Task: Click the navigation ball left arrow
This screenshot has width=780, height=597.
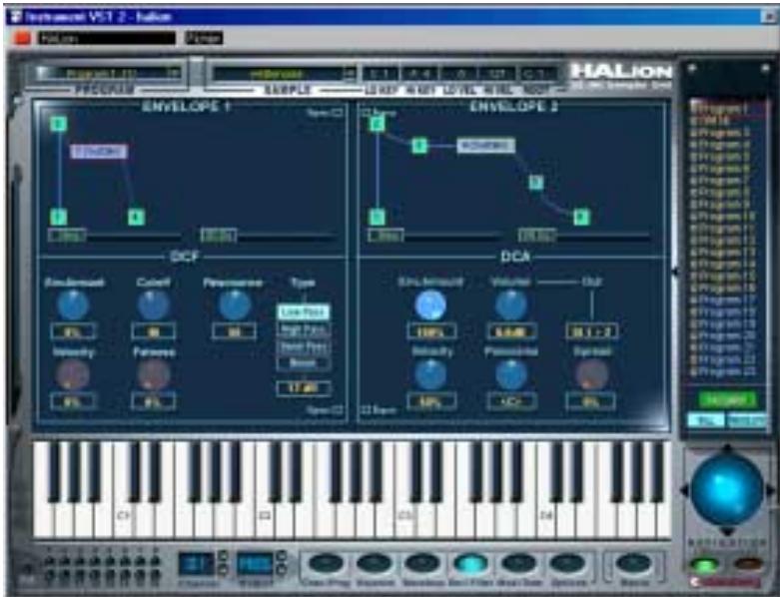Action: point(684,490)
